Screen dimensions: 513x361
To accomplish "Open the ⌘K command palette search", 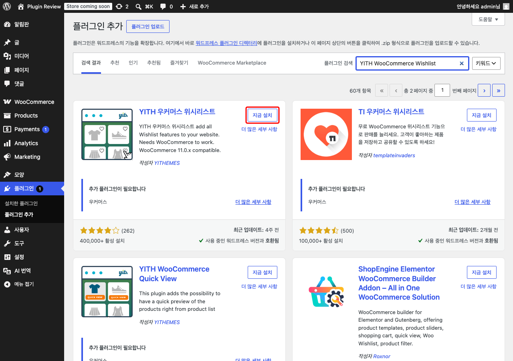I will click(144, 6).
